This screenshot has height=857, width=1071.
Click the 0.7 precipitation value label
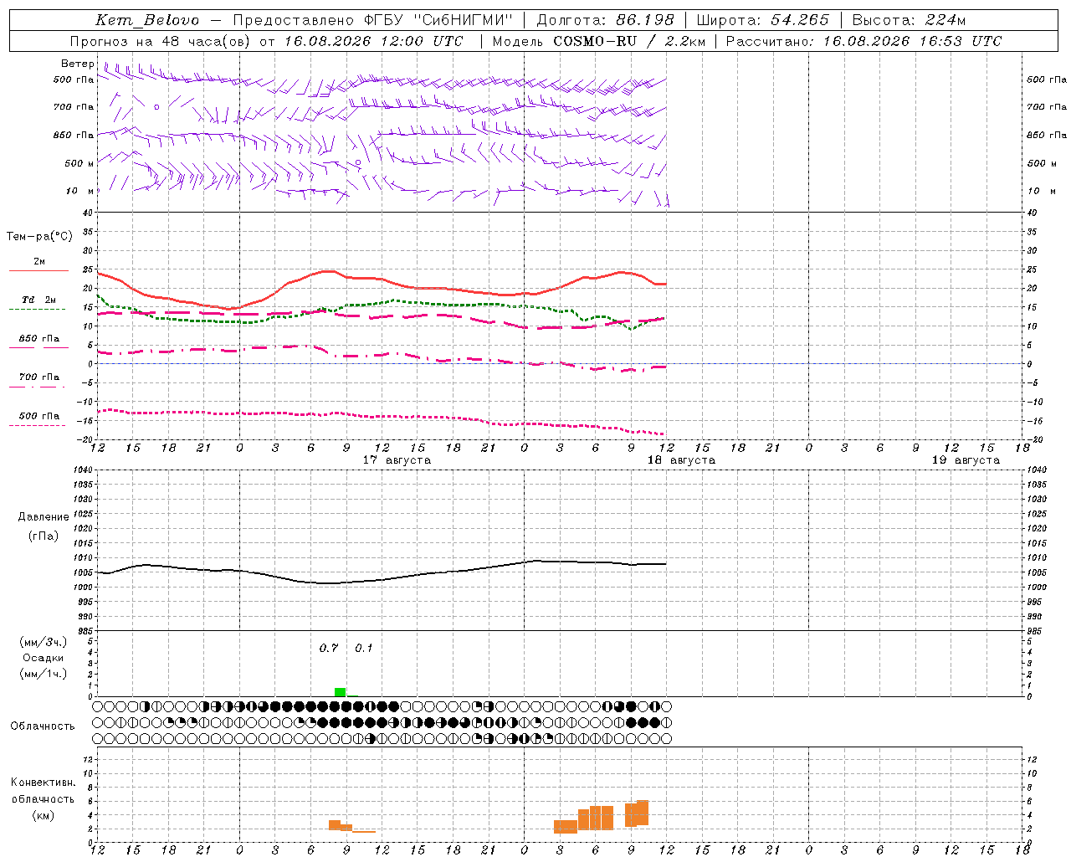point(329,648)
